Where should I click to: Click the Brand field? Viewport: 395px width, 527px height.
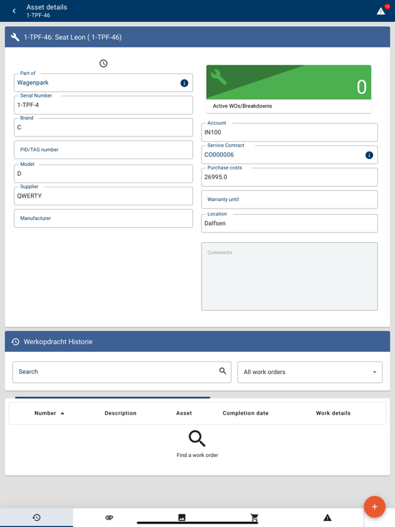pos(104,128)
